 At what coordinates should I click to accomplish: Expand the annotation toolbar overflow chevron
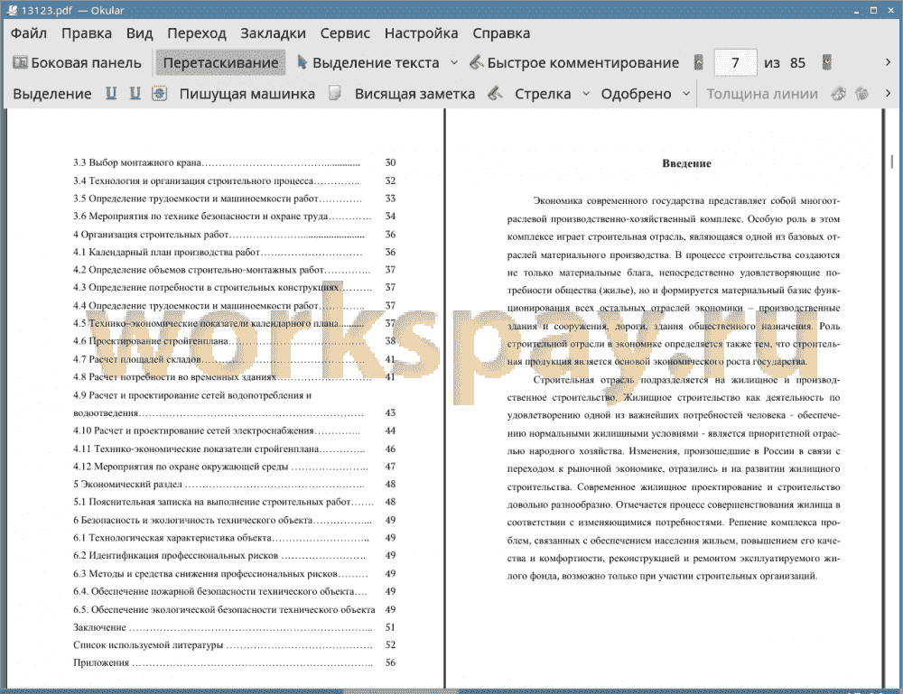tap(888, 93)
